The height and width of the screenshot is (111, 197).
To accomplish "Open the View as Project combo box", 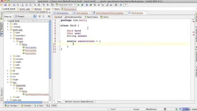I will click(x=25, y=16).
